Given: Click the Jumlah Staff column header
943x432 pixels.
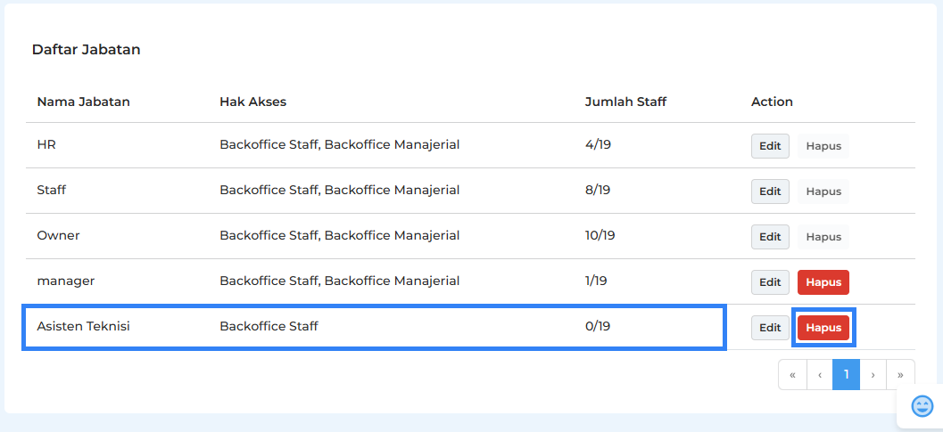Looking at the screenshot, I should pyautogui.click(x=625, y=102).
